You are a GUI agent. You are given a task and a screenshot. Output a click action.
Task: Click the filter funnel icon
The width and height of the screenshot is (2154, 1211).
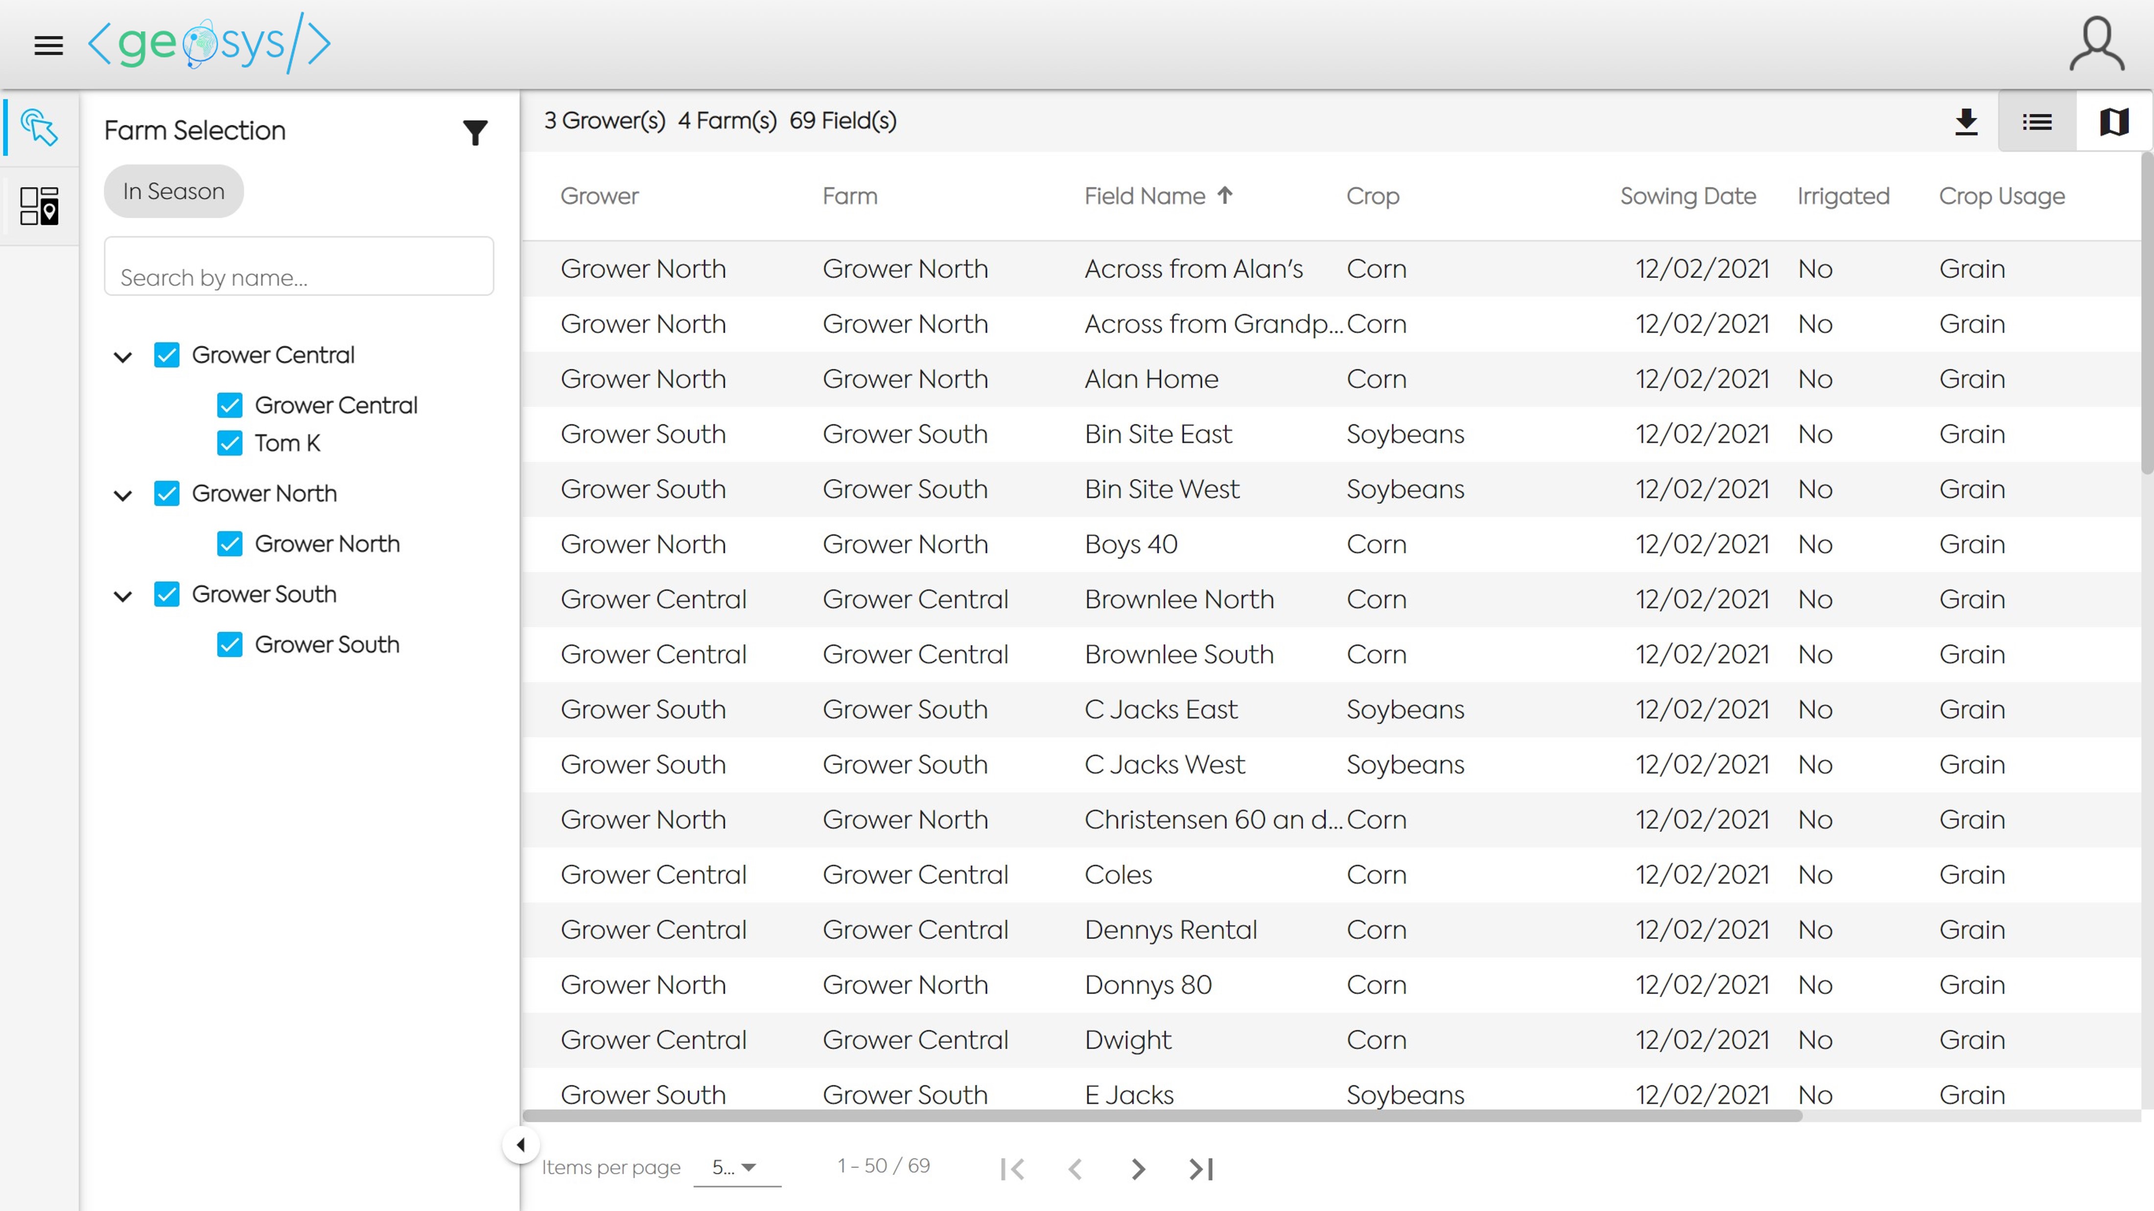(x=475, y=132)
